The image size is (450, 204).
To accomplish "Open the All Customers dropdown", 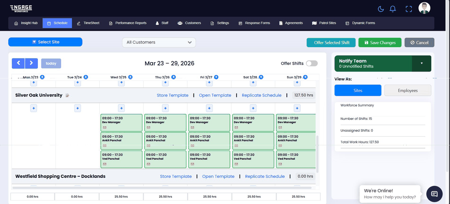I will pyautogui.click(x=159, y=42).
